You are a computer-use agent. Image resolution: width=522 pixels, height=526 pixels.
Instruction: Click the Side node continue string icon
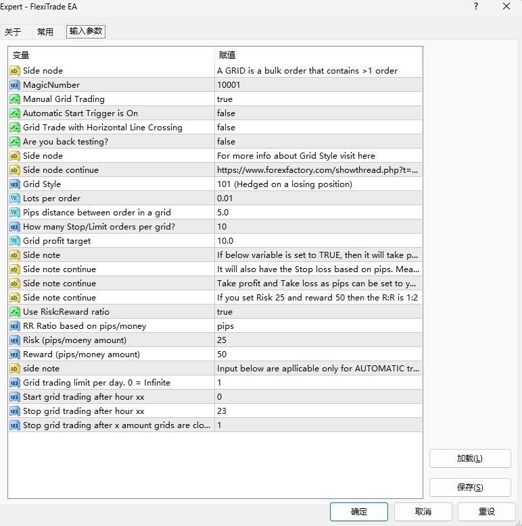pos(14,170)
